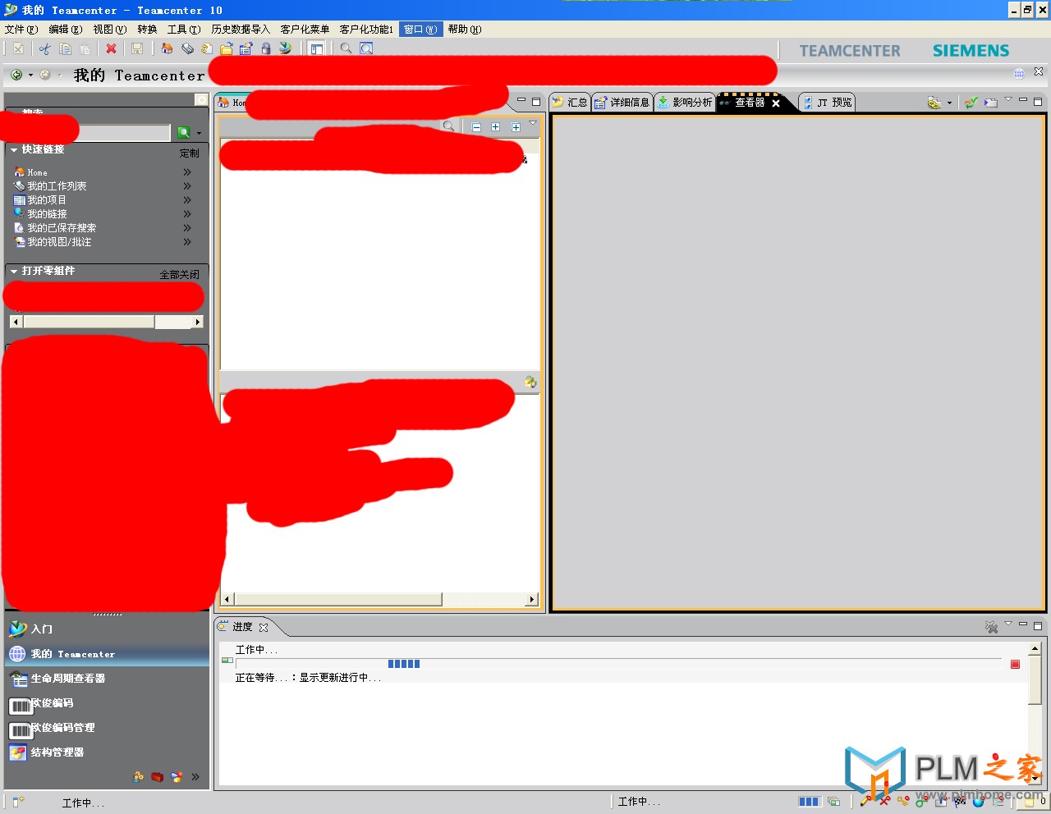
Task: Click the linked folder icon in viewer toolbar
Action: [x=934, y=103]
